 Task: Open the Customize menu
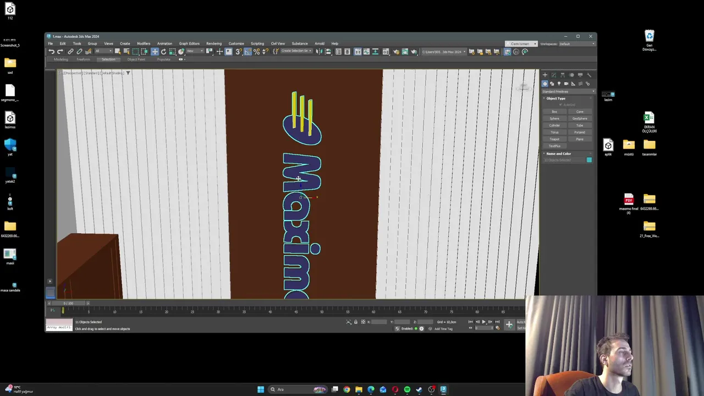pyautogui.click(x=236, y=43)
